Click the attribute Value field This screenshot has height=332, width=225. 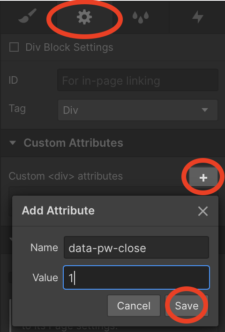click(x=136, y=277)
